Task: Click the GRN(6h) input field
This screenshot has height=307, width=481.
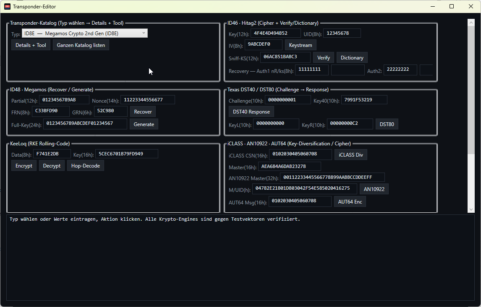Action: click(x=111, y=111)
